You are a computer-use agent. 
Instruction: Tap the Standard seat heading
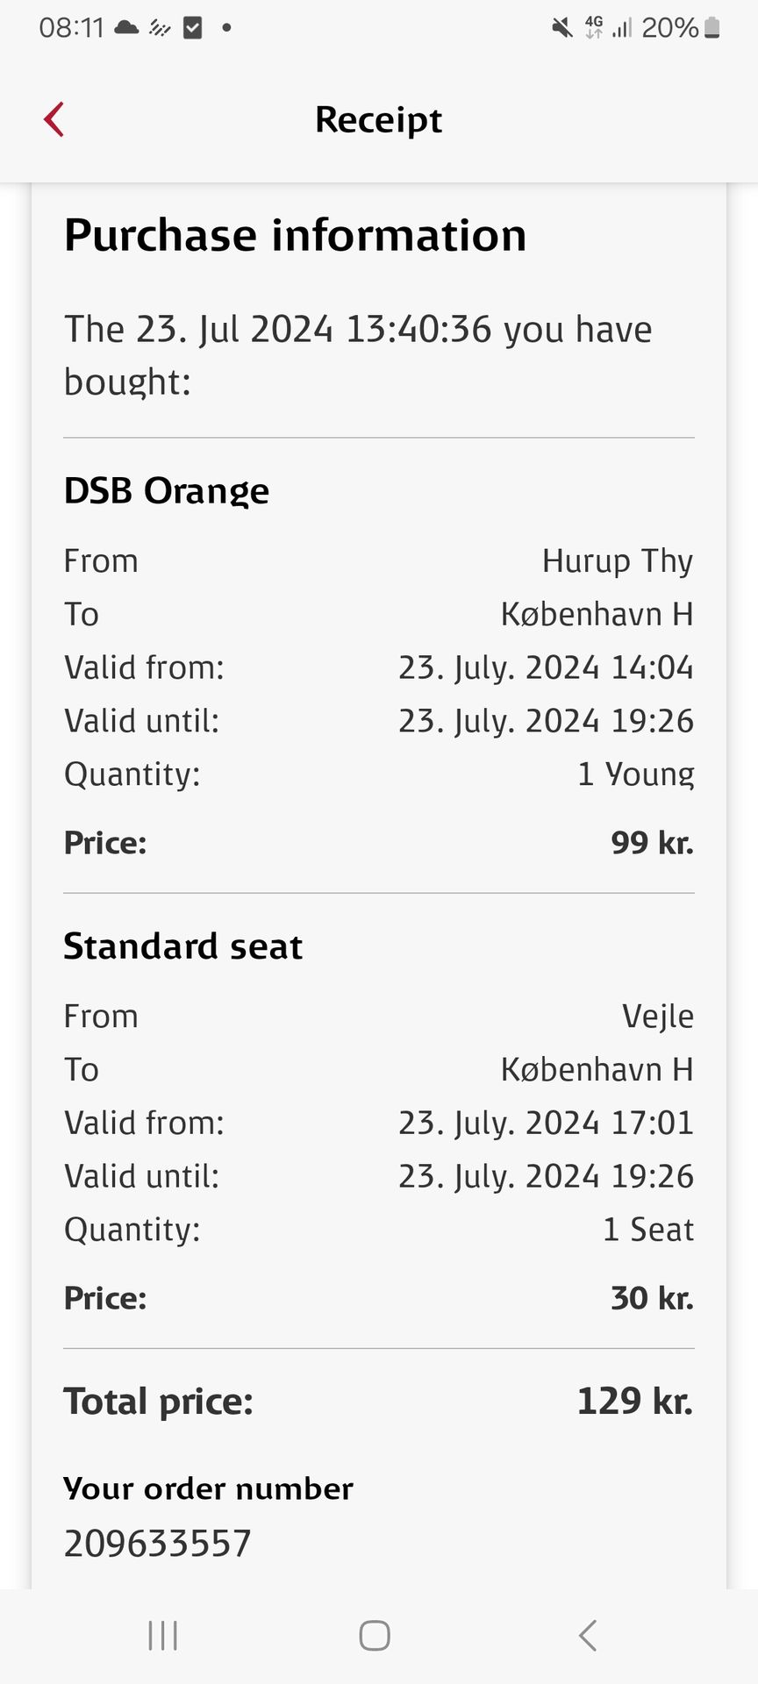click(x=183, y=946)
